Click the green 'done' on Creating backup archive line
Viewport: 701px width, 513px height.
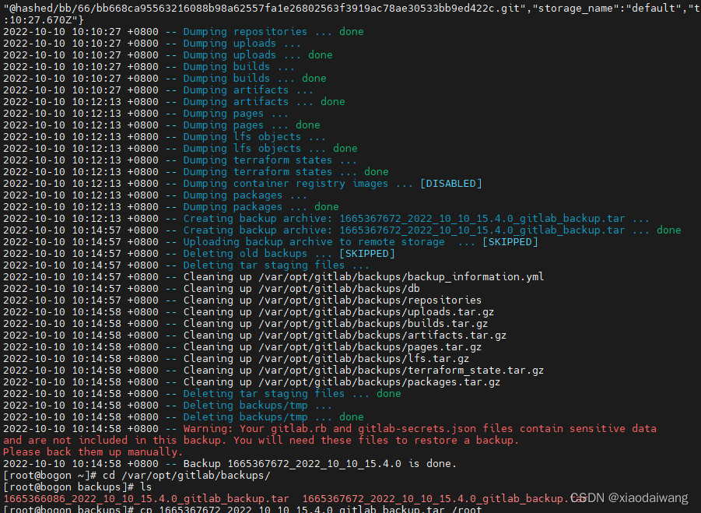tap(669, 230)
